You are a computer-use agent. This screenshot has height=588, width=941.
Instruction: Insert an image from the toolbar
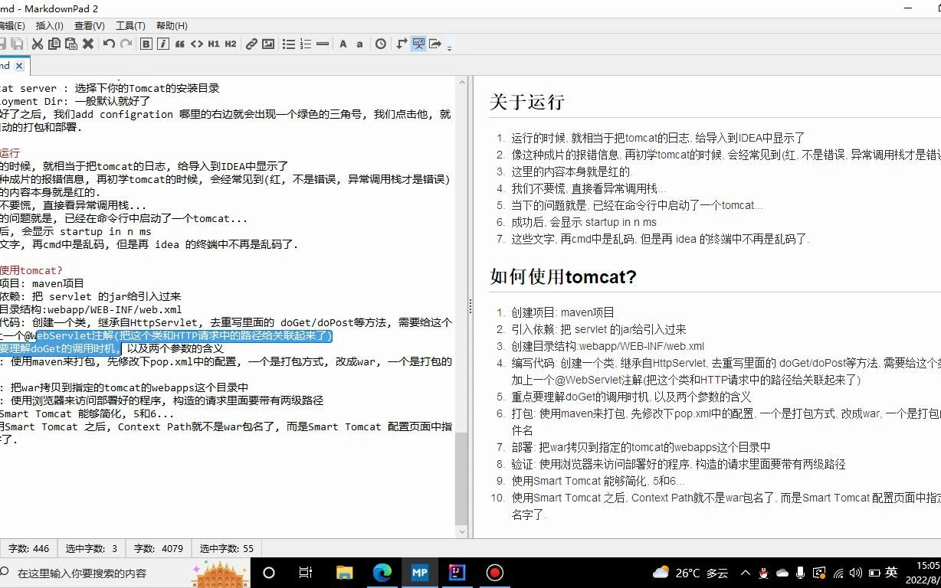point(268,44)
